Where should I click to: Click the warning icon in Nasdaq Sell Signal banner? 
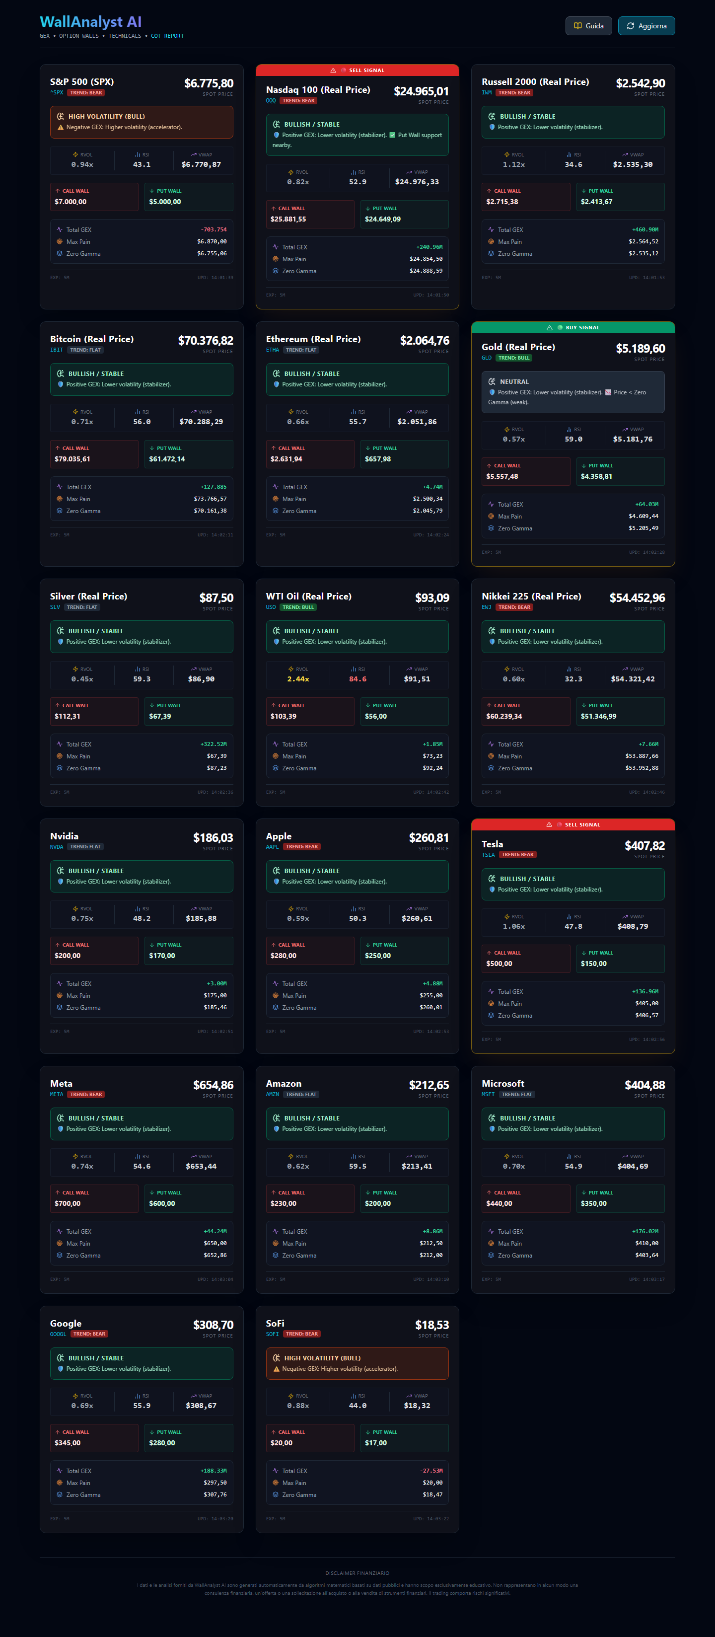coord(333,71)
